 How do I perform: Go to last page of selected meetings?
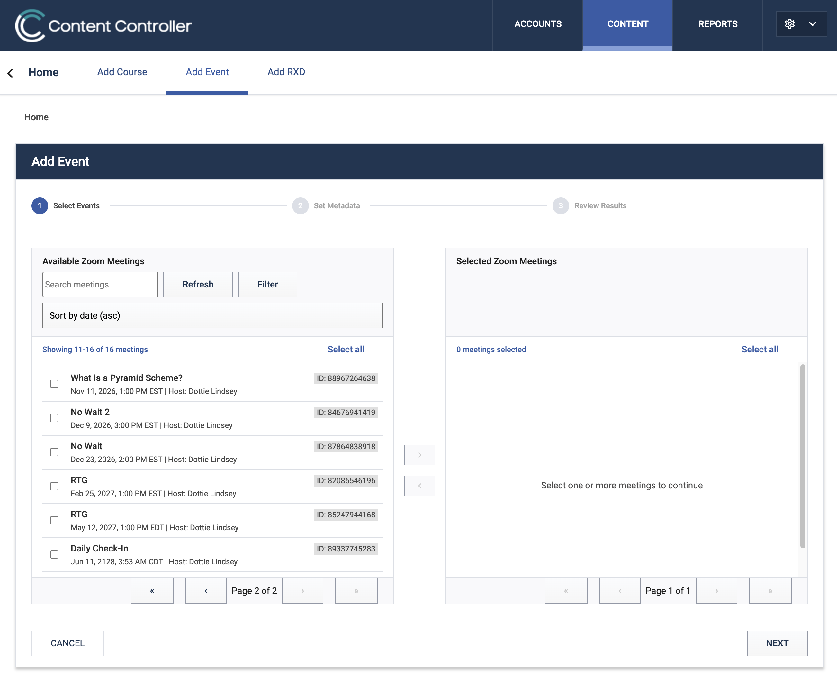coord(770,591)
